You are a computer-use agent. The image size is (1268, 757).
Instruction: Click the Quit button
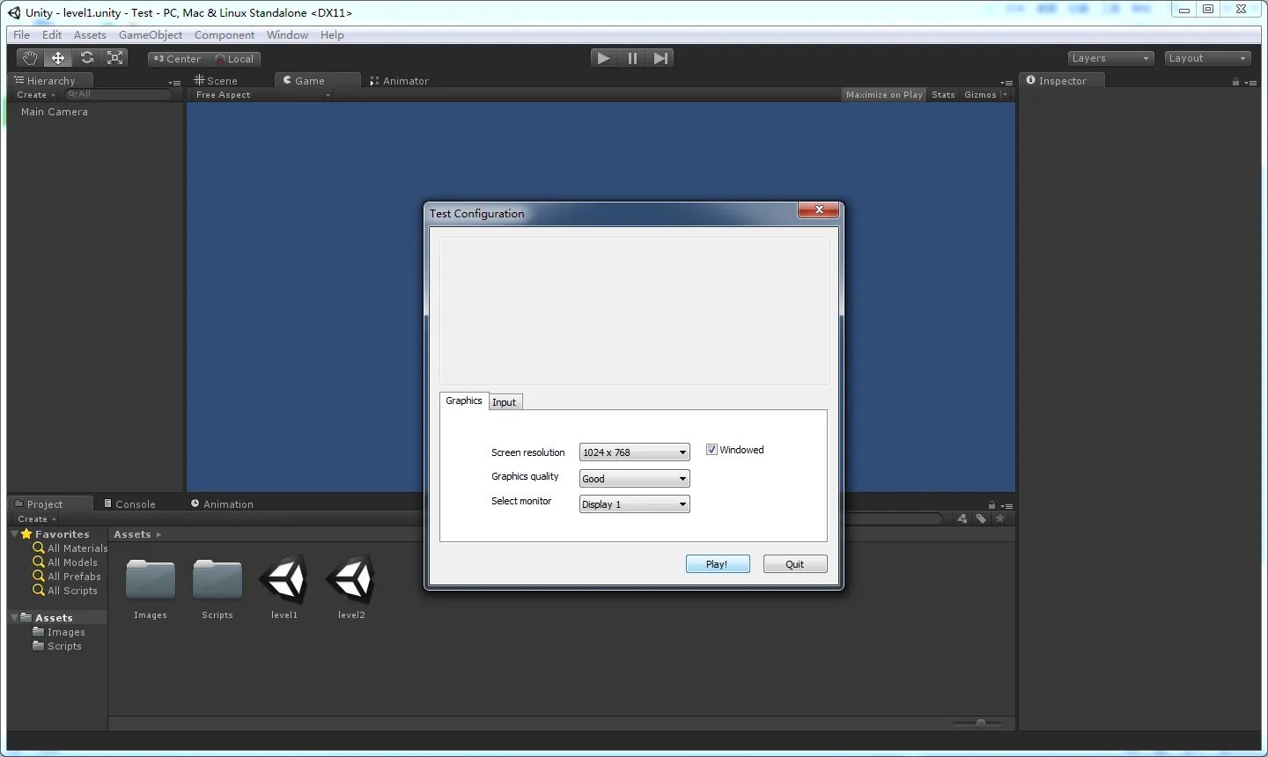[794, 564]
